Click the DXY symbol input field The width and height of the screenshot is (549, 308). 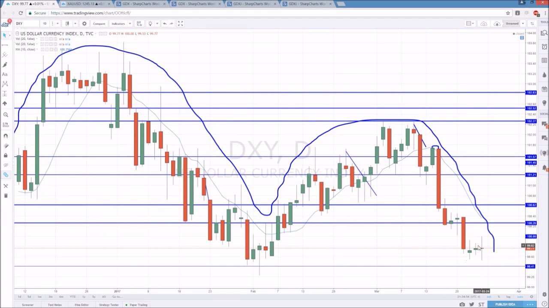click(27, 24)
